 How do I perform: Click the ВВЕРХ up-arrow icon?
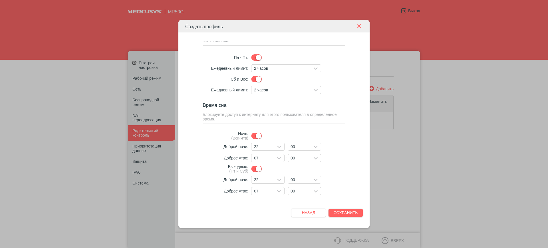point(385,241)
